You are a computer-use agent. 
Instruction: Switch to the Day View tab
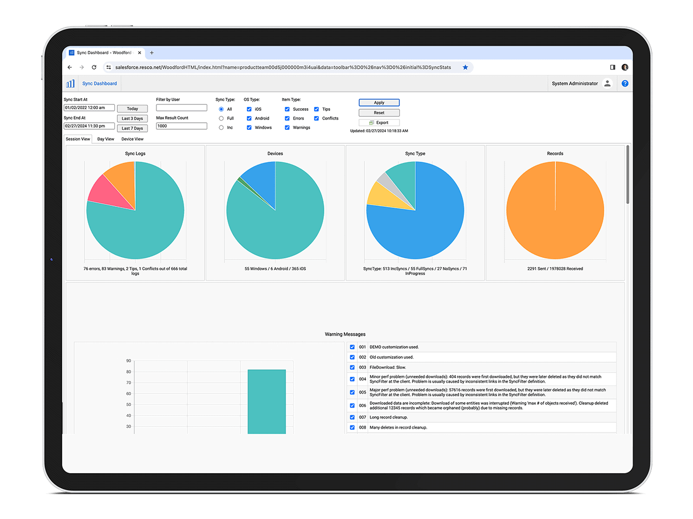[106, 139]
